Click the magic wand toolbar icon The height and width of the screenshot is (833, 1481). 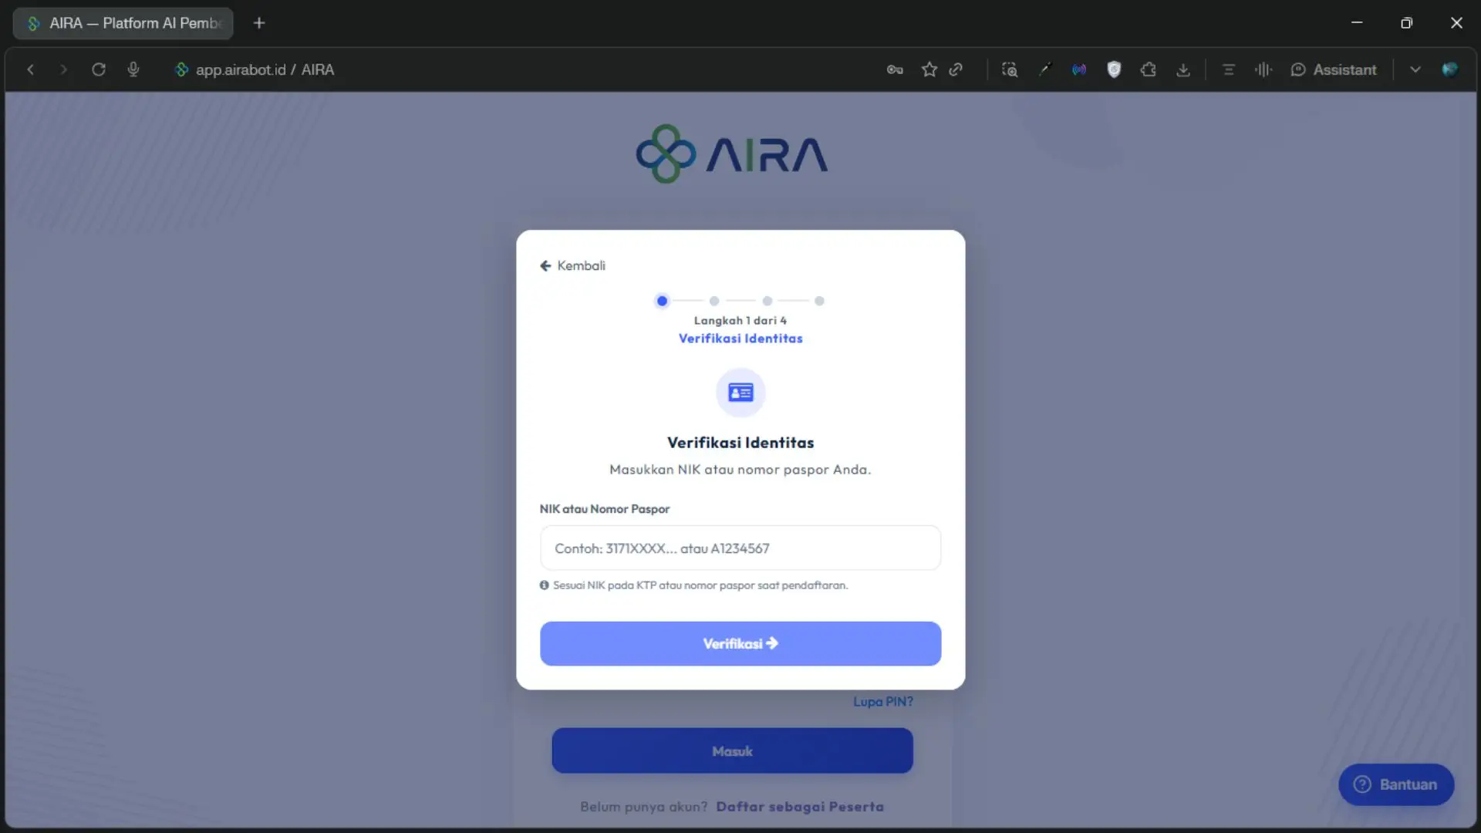point(1044,69)
